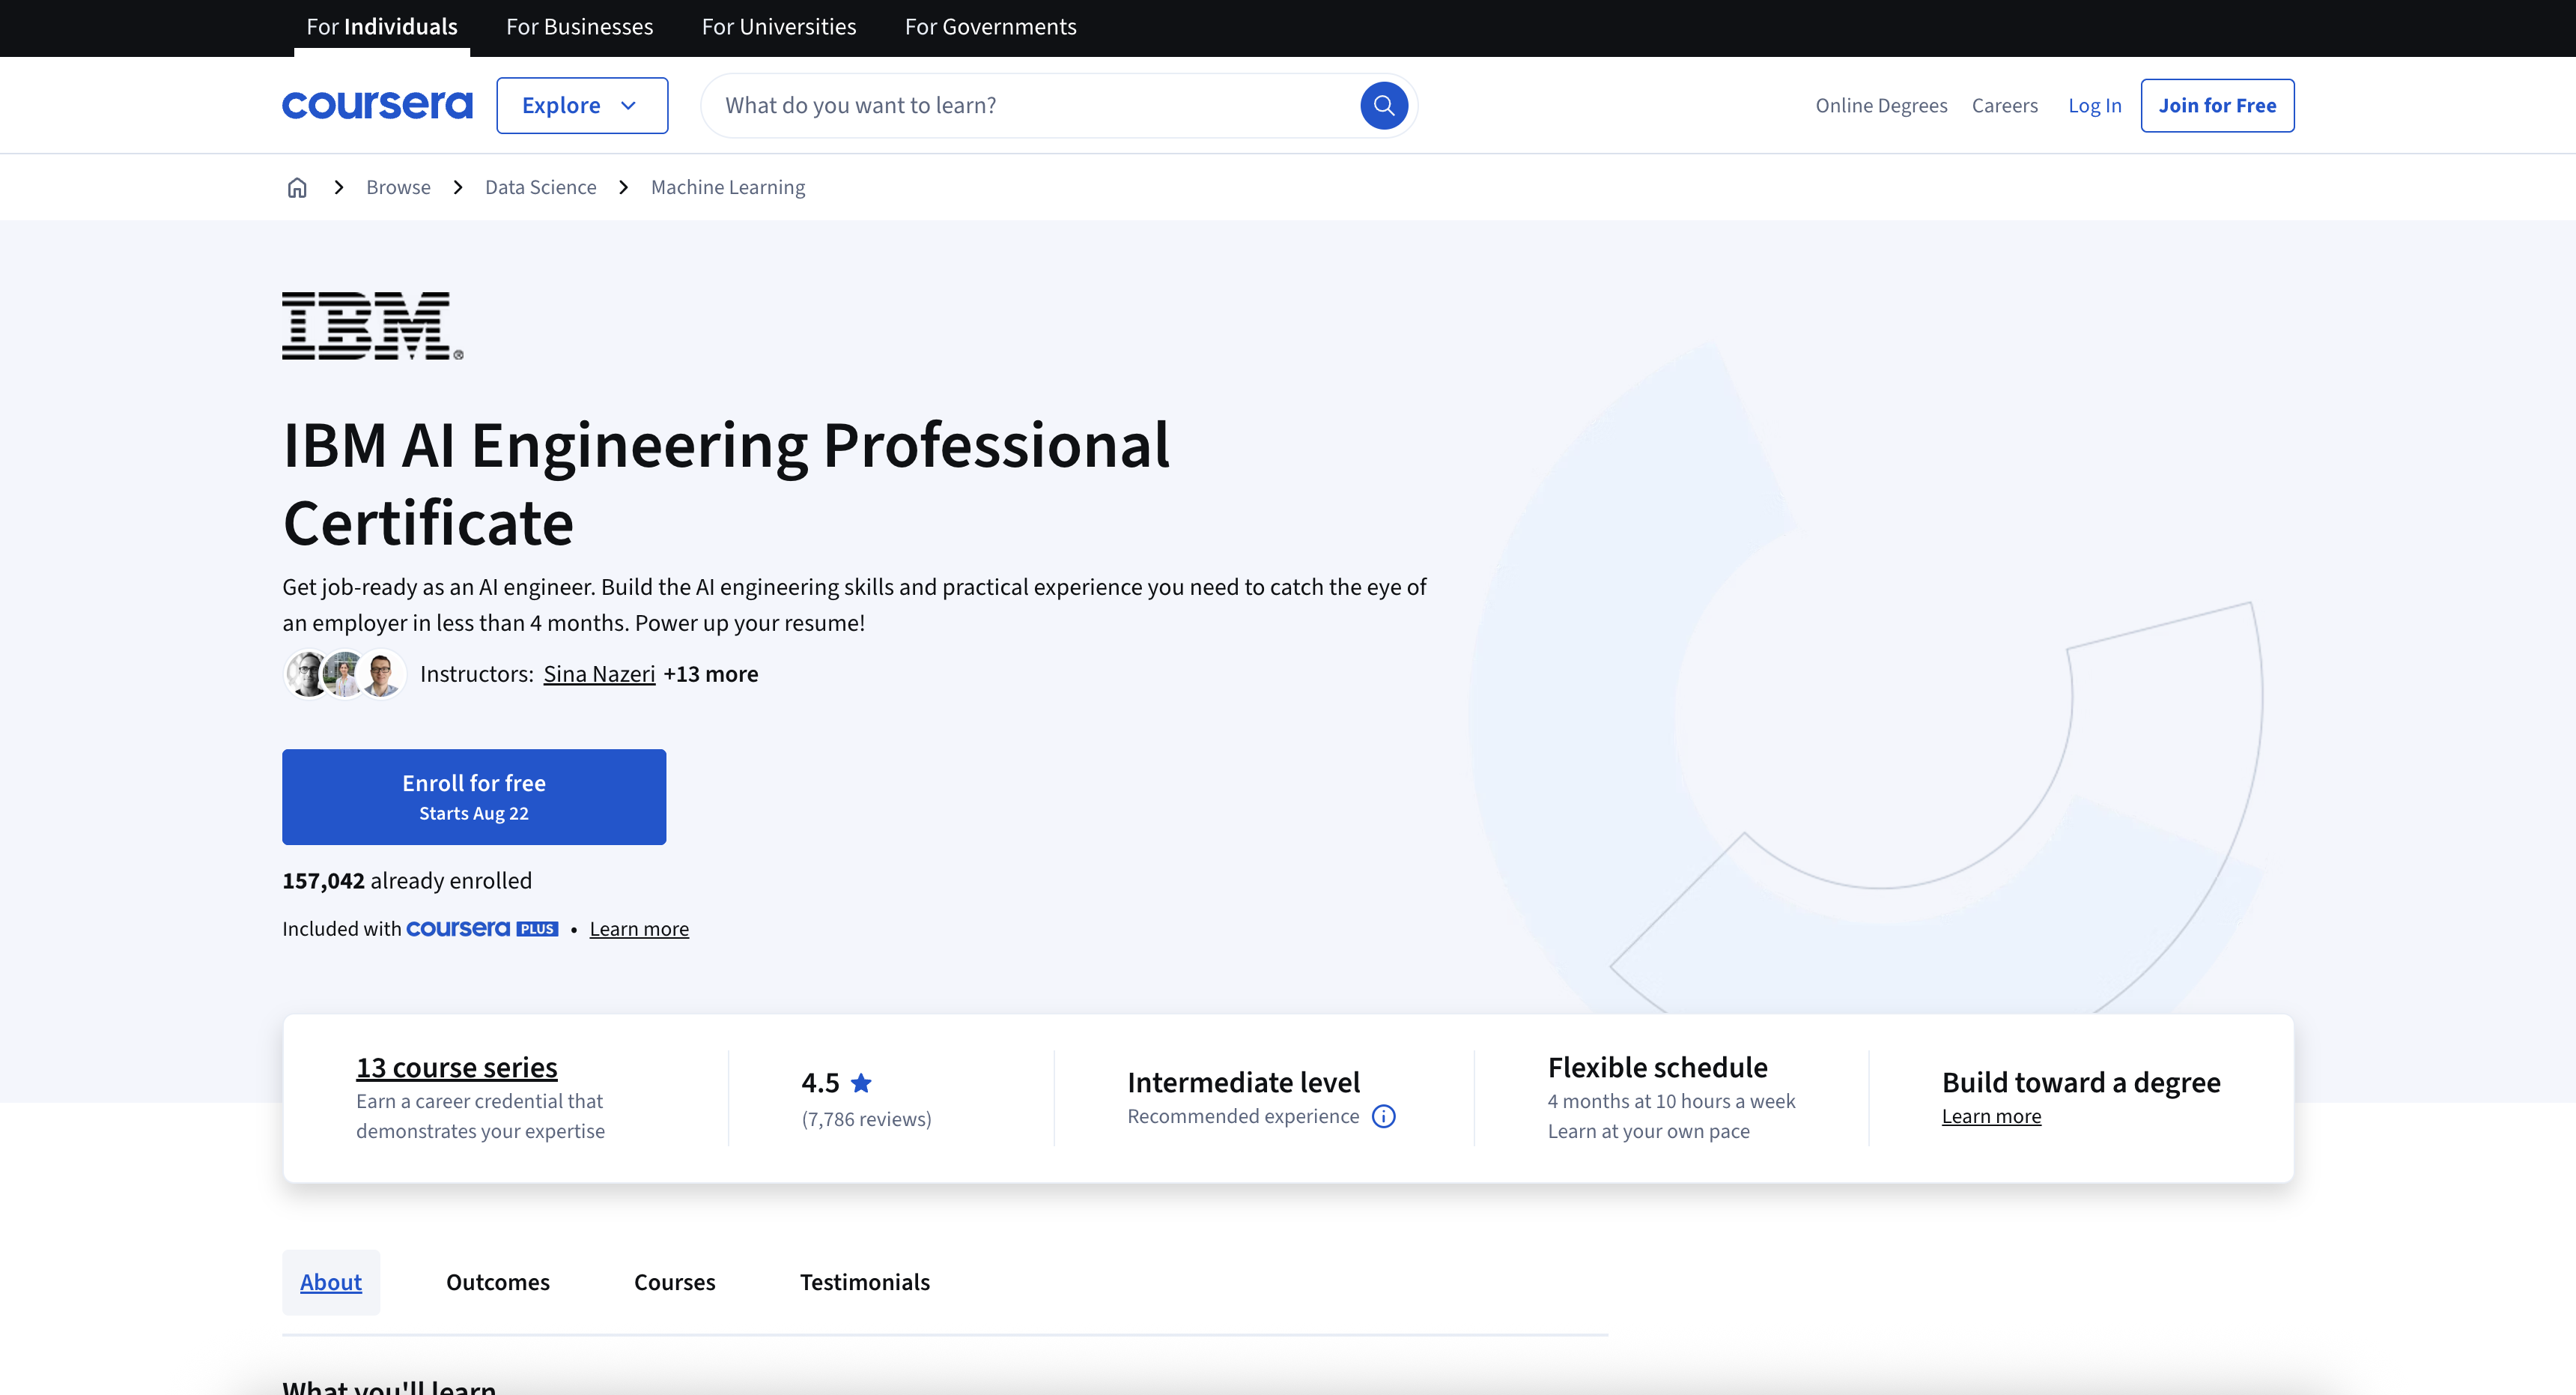The height and width of the screenshot is (1395, 2576).
Task: Switch to the Testimonials tab
Action: point(865,1282)
